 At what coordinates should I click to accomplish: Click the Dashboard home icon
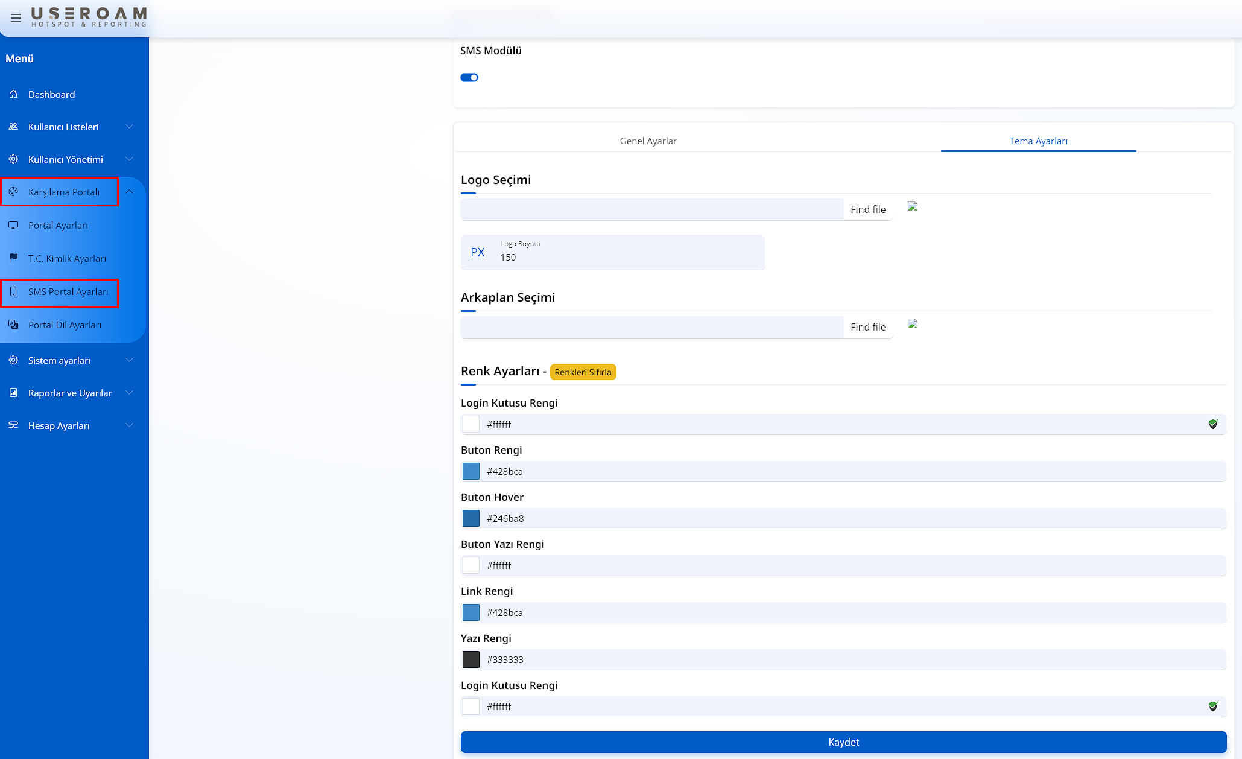(x=13, y=94)
